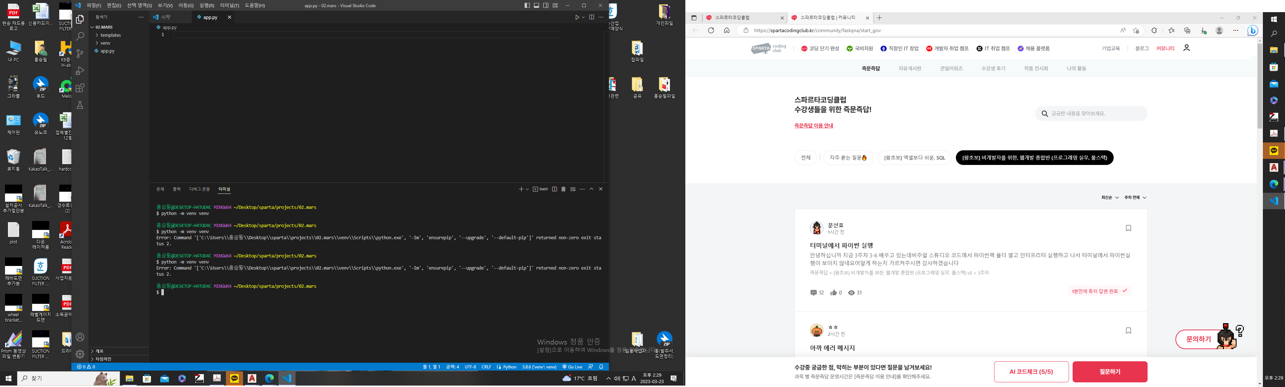
Task: Kill the terminal with the trash icon
Action: (x=564, y=189)
